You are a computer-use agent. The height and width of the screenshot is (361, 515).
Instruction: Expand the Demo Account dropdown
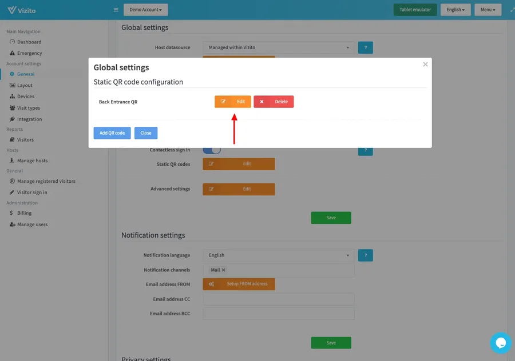tap(145, 10)
